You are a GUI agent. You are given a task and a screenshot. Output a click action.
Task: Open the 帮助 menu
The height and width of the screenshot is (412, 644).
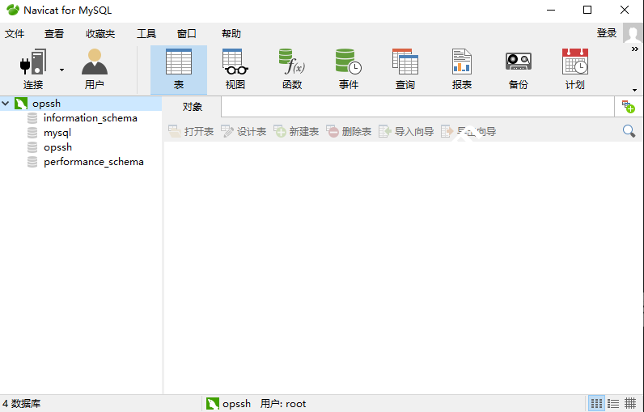(231, 34)
